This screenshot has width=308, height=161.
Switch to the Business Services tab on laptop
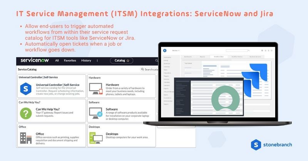point(255,57)
